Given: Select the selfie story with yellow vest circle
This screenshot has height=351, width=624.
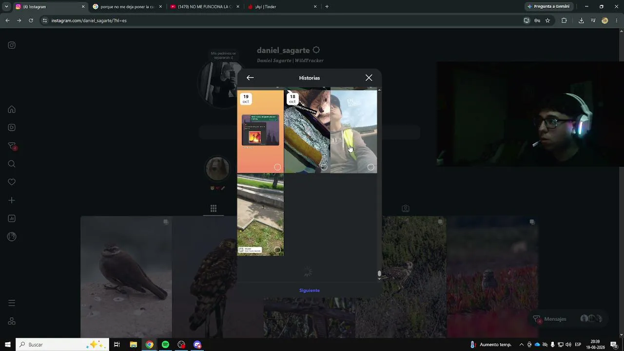Looking at the screenshot, I should click(x=370, y=167).
